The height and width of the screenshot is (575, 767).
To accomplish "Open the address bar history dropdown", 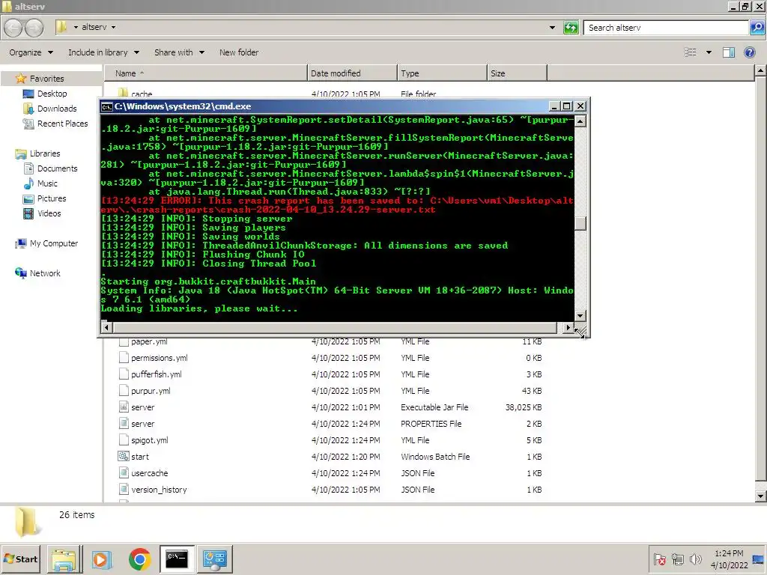I will [552, 28].
